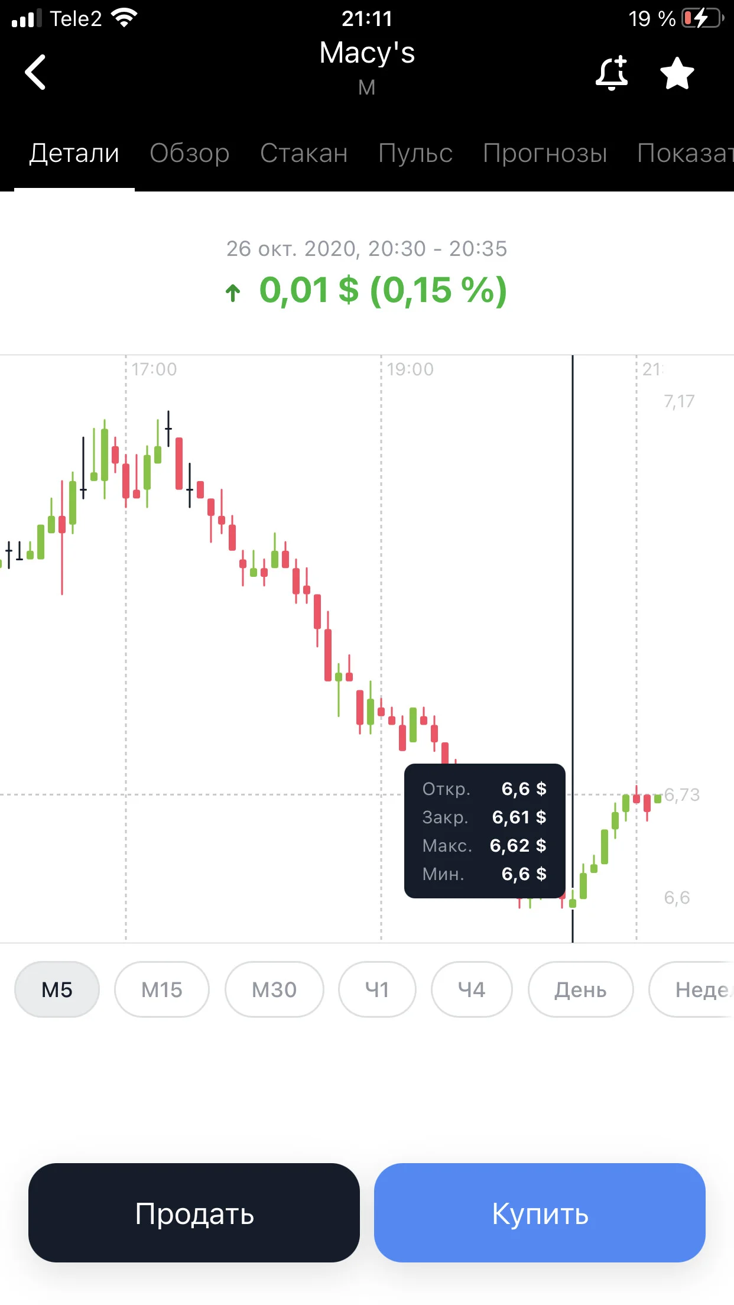
Task: Open the Стакан tab
Action: click(304, 153)
